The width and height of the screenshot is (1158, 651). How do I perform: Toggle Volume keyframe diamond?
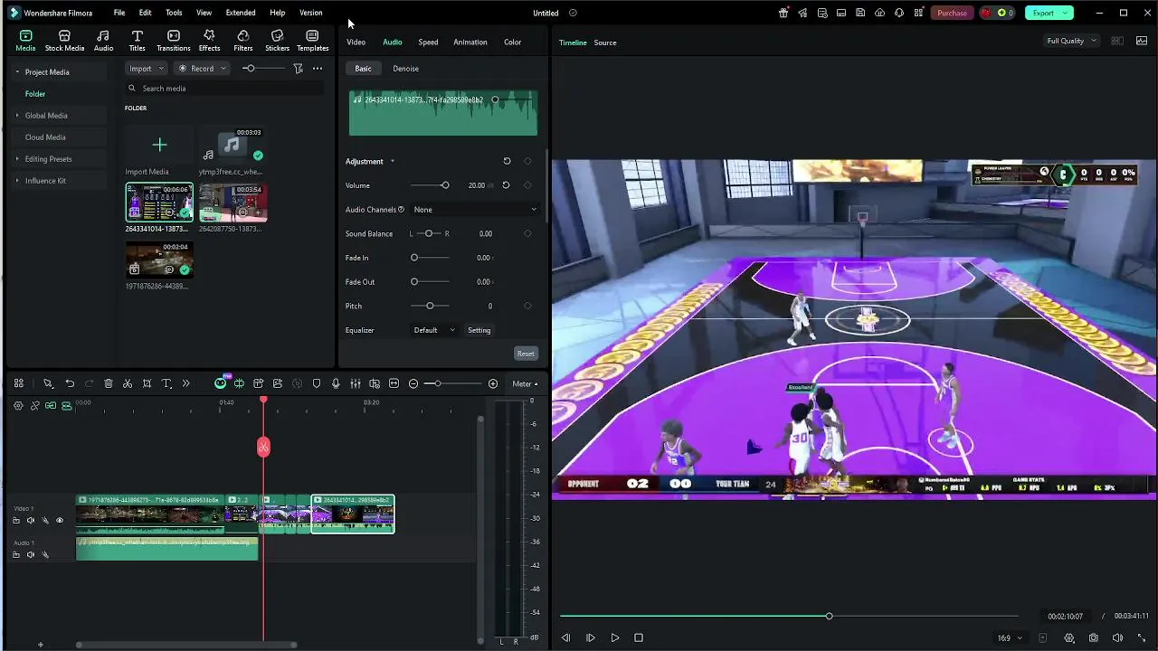(x=527, y=185)
